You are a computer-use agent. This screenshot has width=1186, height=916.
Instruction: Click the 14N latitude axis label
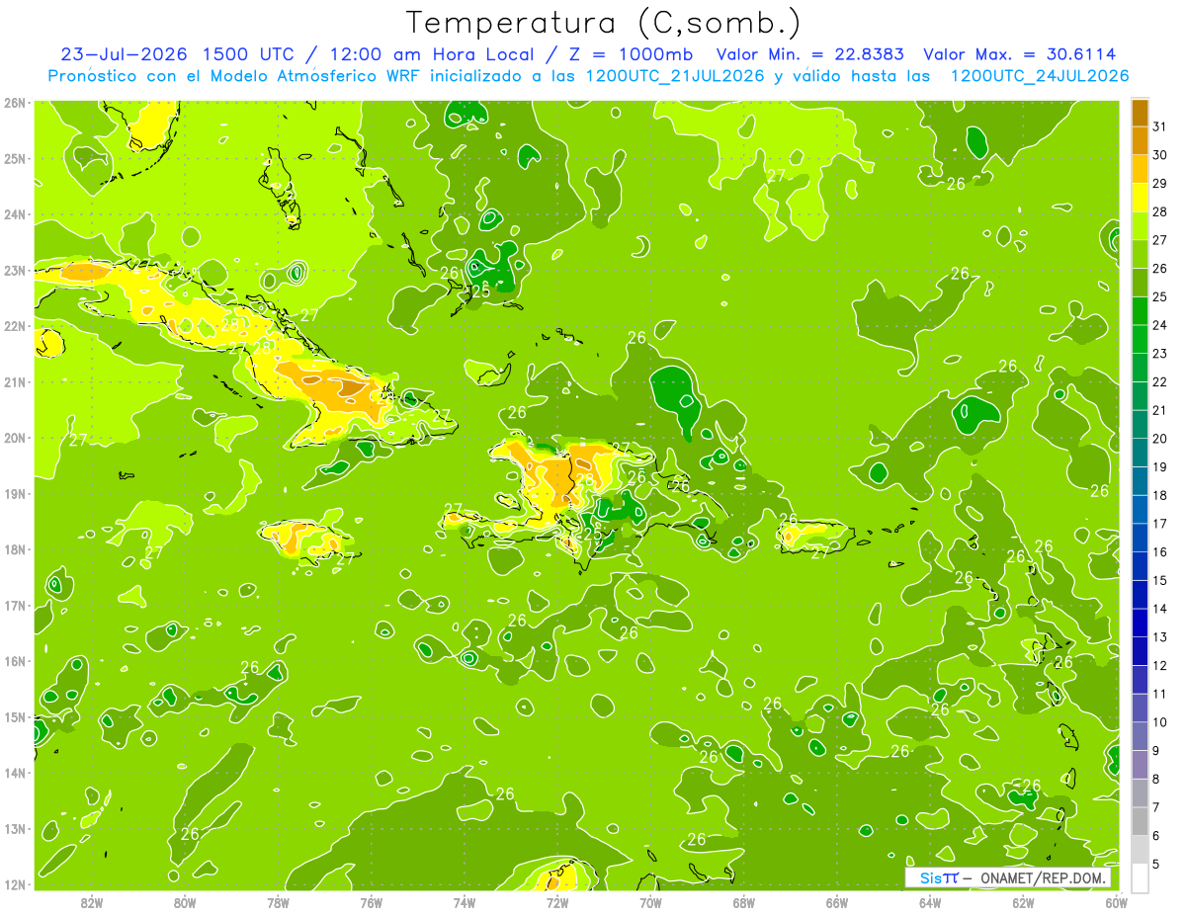14,773
